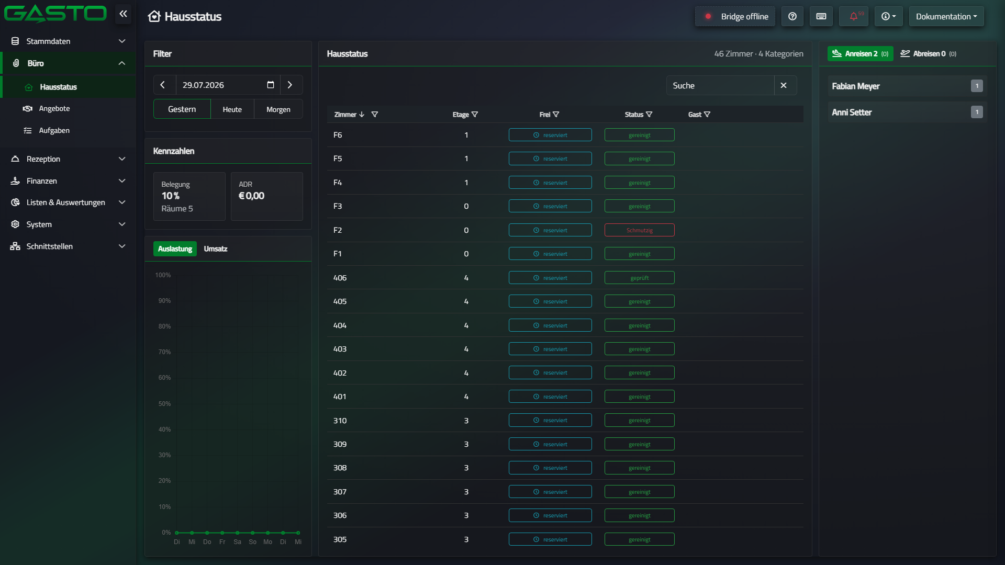Open the Status column filter icon
1005x565 pixels.
[x=649, y=115]
